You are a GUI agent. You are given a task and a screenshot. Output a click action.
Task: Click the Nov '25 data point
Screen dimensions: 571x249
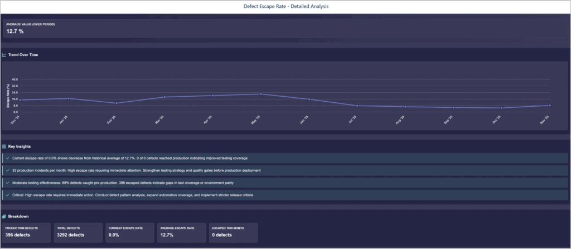coord(550,106)
